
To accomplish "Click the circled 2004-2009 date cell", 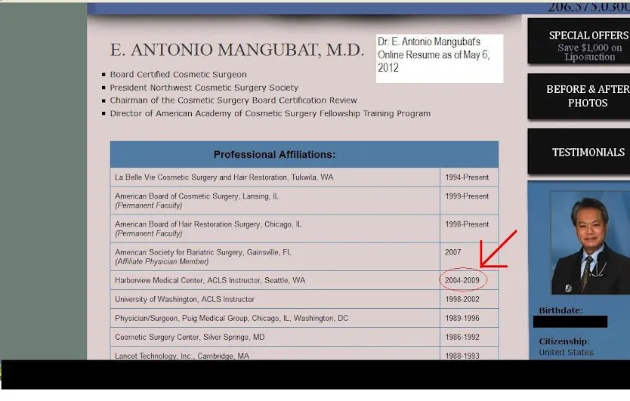I will click(462, 280).
